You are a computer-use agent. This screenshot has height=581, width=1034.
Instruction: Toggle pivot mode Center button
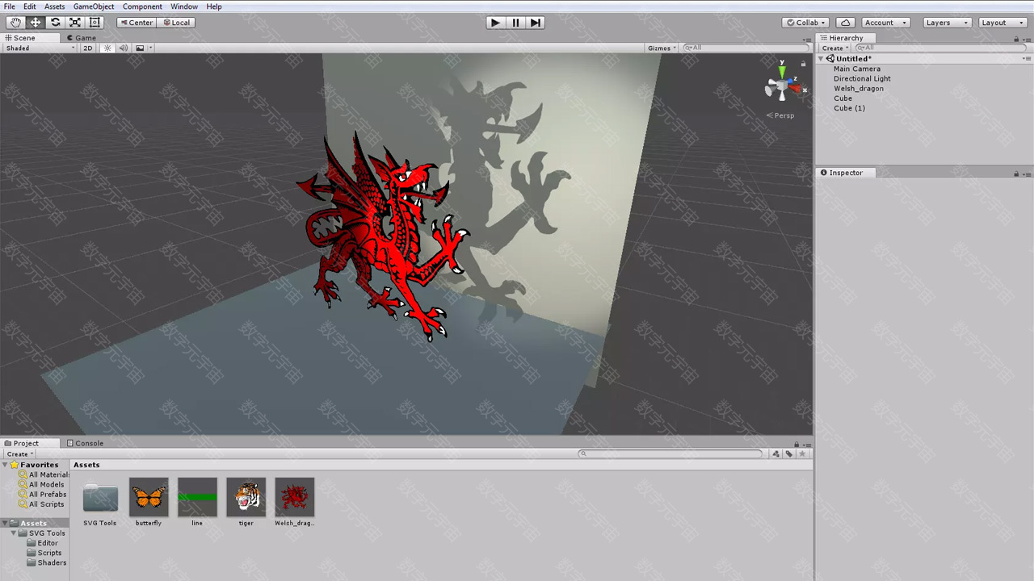136,23
